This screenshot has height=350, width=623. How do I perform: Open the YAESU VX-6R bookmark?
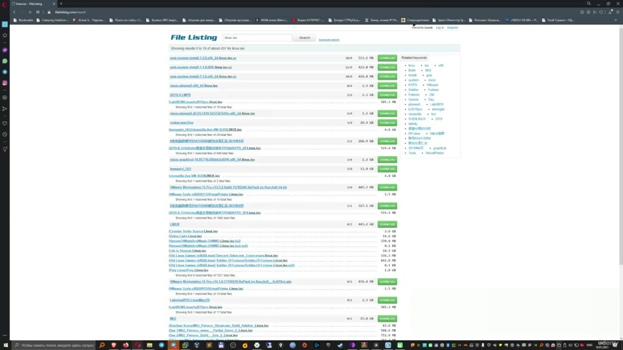[x=522, y=20]
